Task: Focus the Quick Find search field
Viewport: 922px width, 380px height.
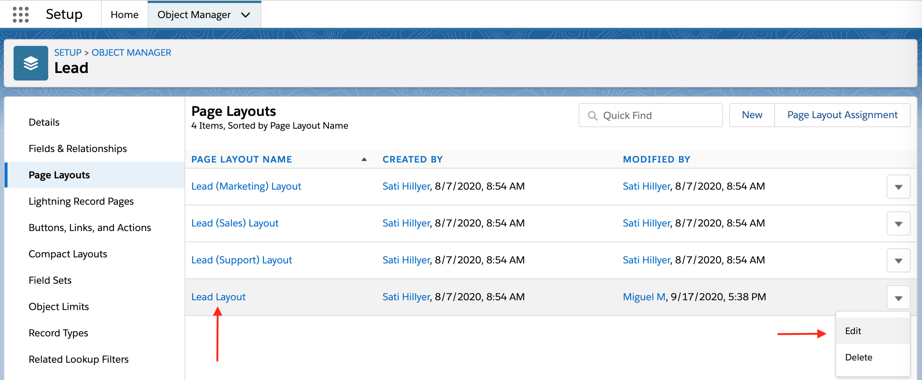Action: [650, 115]
